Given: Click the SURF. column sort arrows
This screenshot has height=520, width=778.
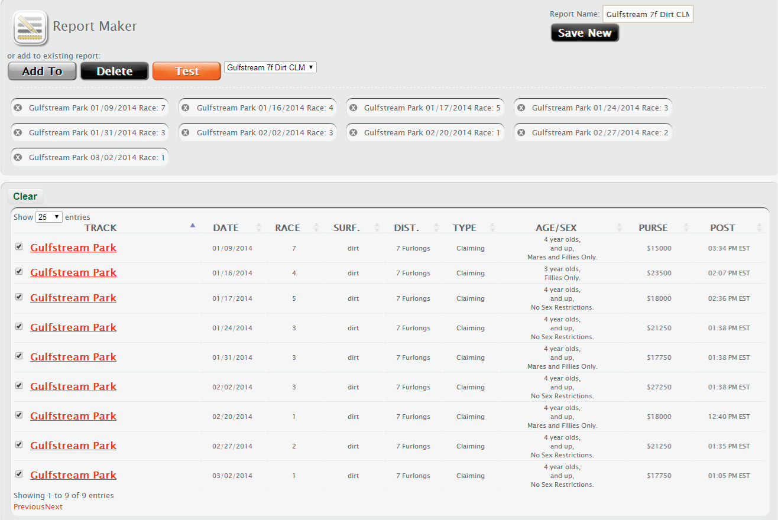Looking at the screenshot, I should (x=377, y=227).
